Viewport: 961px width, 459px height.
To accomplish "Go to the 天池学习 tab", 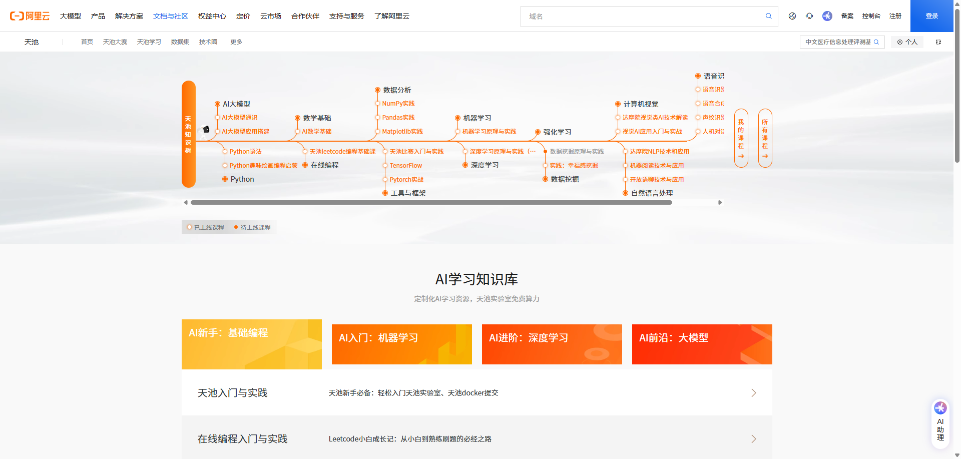I will [x=149, y=42].
